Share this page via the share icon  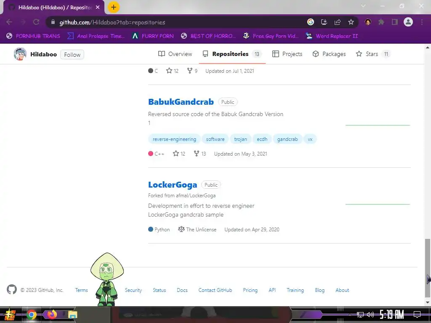[338, 22]
